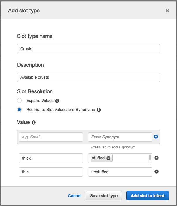The image size is (177, 206).
Task: Click the info icon beside Restrict to Slot values
Action: tap(99, 110)
